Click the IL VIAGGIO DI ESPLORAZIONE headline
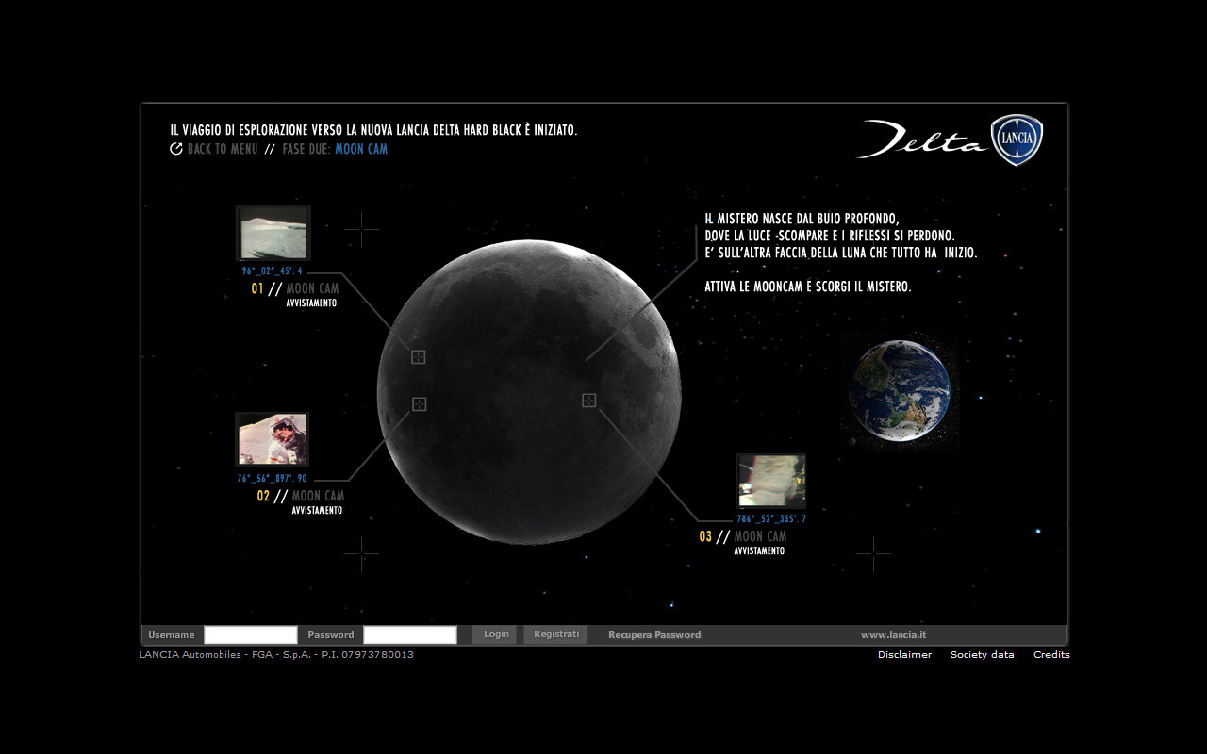Image resolution: width=1207 pixels, height=754 pixels. [373, 130]
